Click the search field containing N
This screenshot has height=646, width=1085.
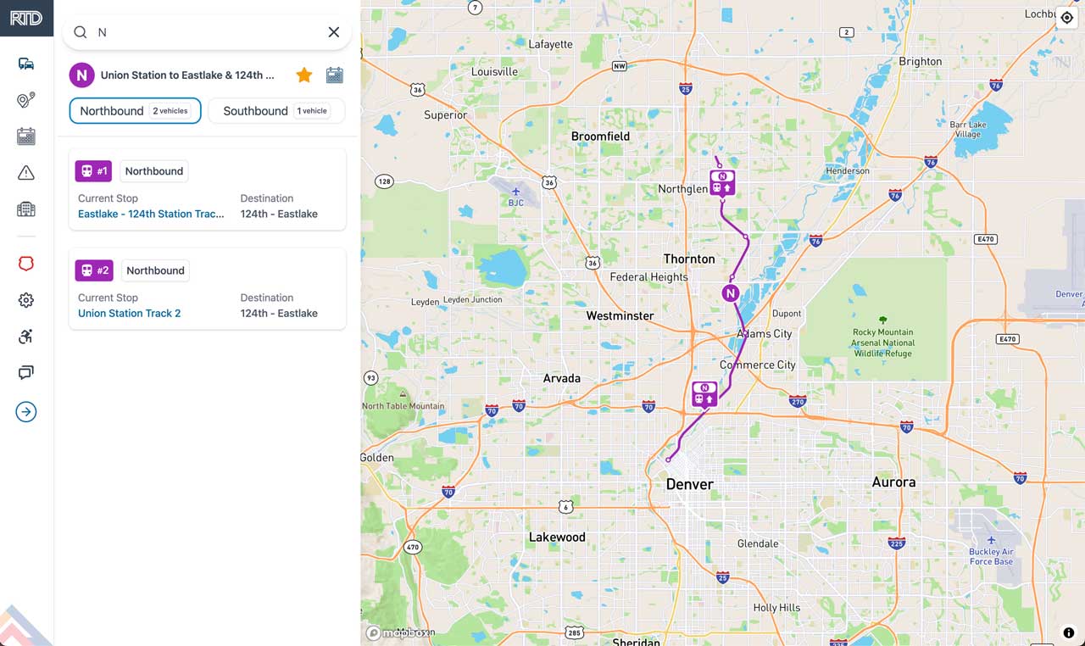pyautogui.click(x=207, y=32)
